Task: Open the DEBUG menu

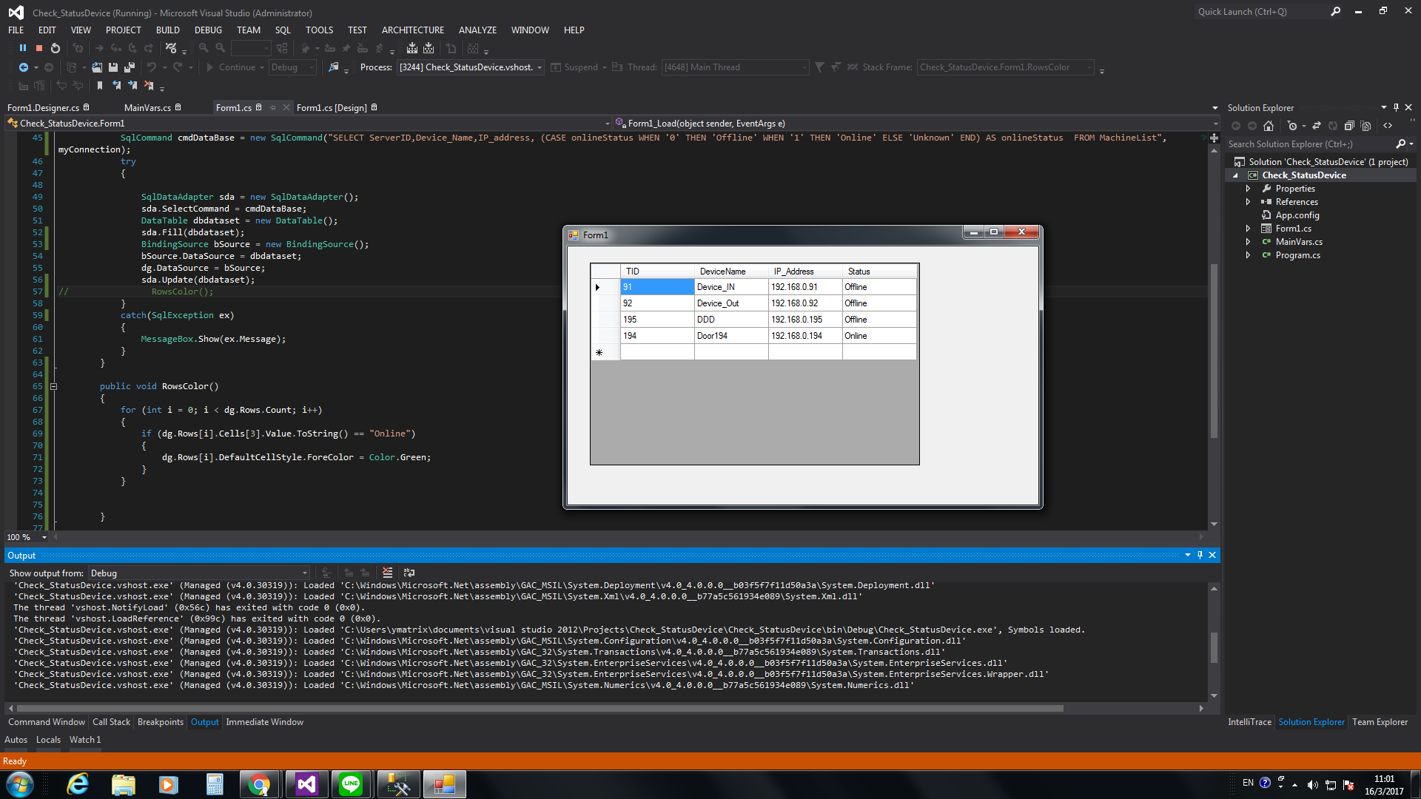Action: (x=208, y=30)
